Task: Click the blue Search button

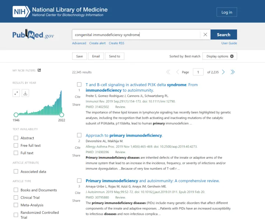Action: pyautogui.click(x=224, y=35)
